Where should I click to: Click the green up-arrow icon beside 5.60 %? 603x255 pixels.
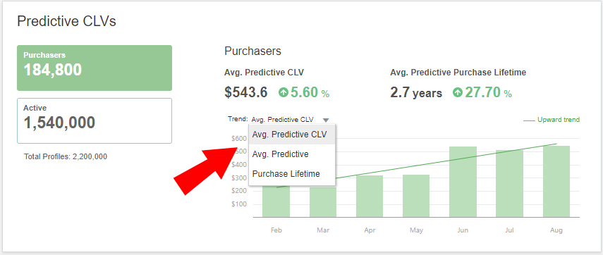pos(284,92)
